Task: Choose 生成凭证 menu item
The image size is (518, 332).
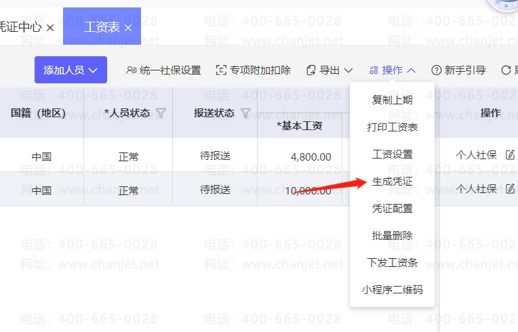Action: [x=392, y=181]
